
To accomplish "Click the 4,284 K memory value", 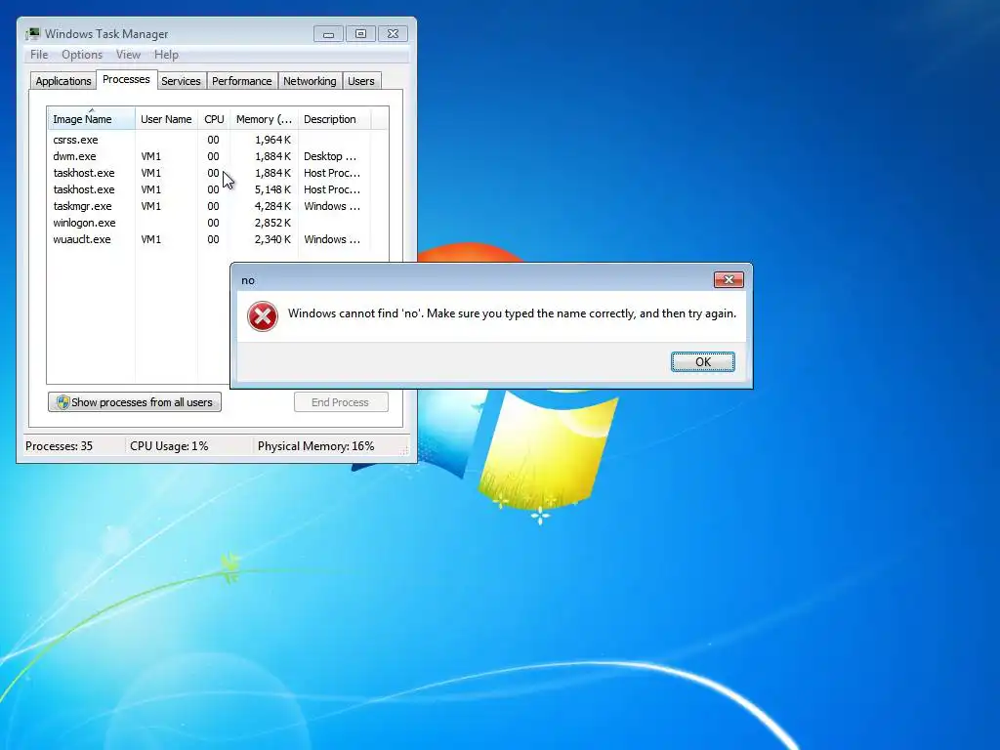I will coord(272,206).
